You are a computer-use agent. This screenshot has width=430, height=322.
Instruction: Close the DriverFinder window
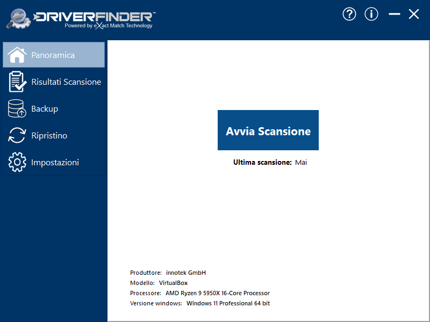pyautogui.click(x=414, y=14)
